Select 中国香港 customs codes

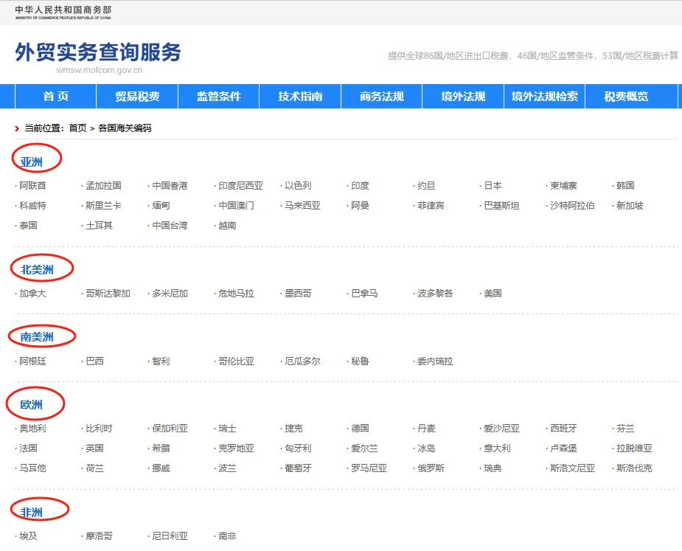click(170, 185)
